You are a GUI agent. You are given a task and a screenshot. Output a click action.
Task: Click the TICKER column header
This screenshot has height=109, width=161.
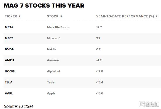click(x=11, y=16)
